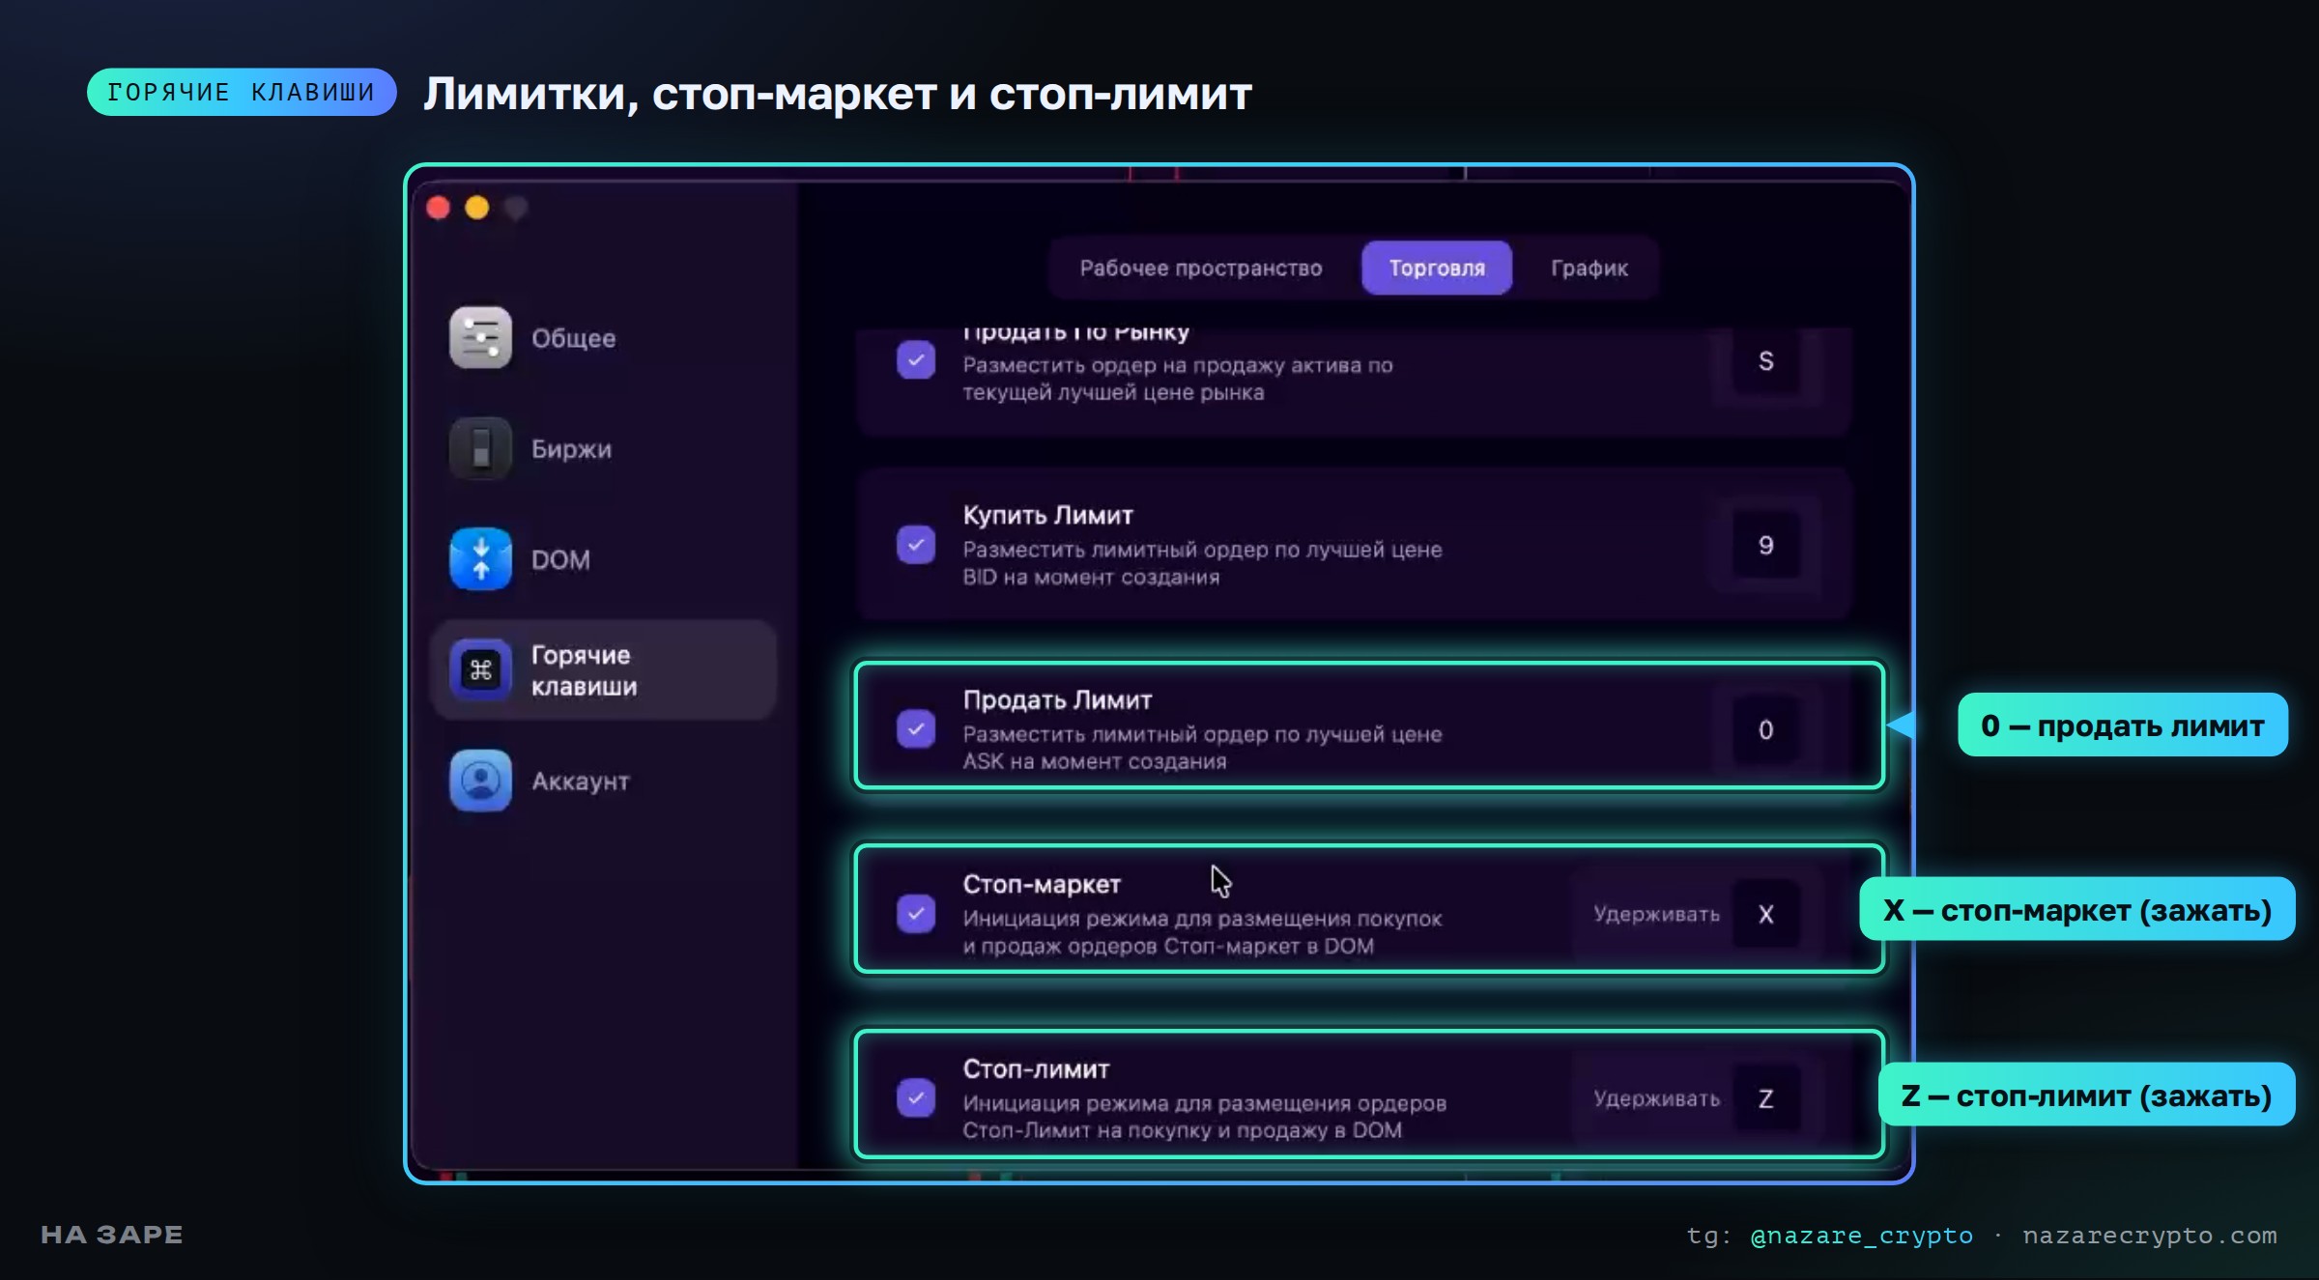Click the red close window button
The height and width of the screenshot is (1280, 2319).
[x=439, y=208]
